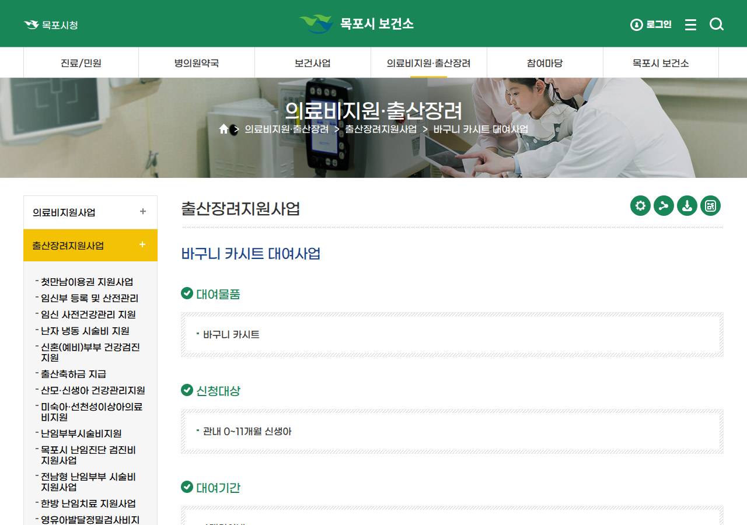Image resolution: width=747 pixels, height=525 pixels.
Task: Click breadcrumb link 바구니 카시트 대여사업
Action: tap(481, 129)
